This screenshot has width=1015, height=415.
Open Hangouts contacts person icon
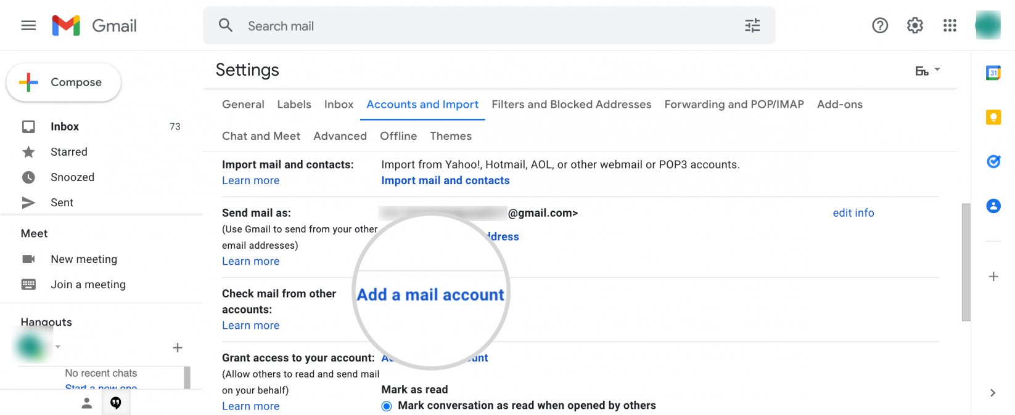point(86,403)
